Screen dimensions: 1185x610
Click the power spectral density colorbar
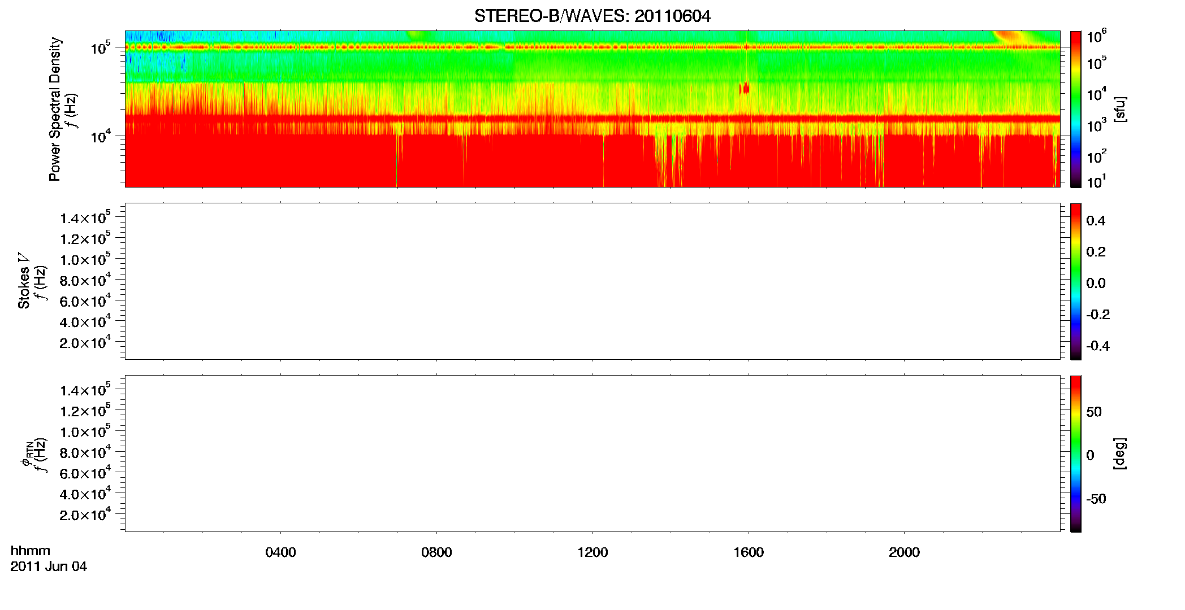[x=1076, y=109]
